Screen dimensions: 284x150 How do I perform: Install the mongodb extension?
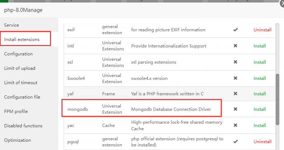point(260,109)
